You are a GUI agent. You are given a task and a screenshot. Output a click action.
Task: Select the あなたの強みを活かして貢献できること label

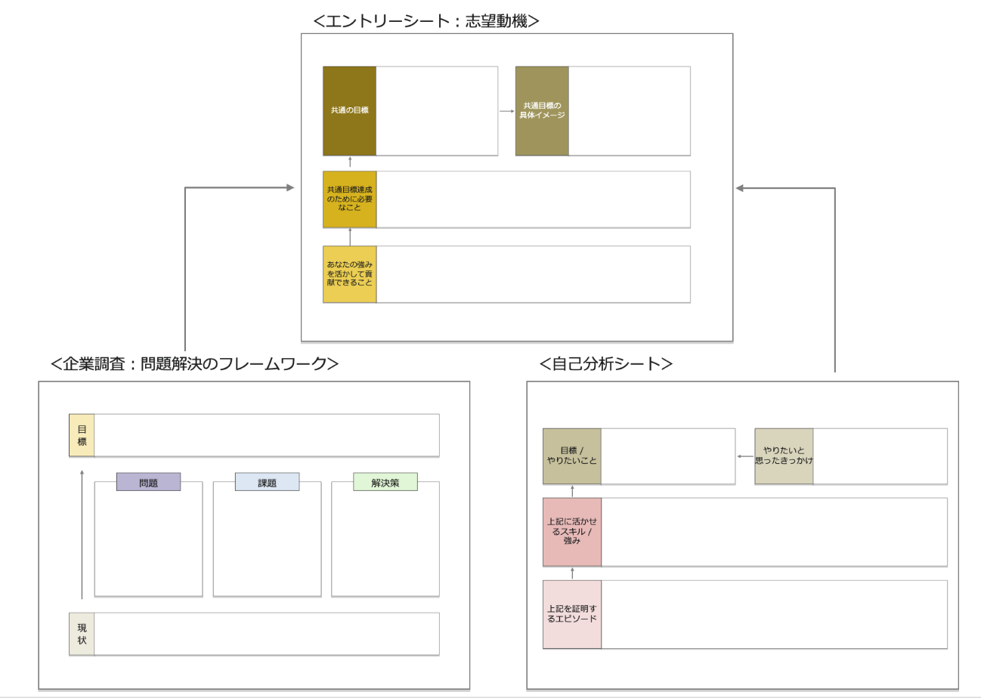pos(349,274)
